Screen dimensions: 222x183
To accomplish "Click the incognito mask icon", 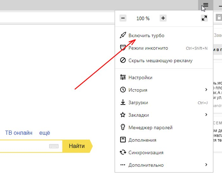I will [x=123, y=48].
